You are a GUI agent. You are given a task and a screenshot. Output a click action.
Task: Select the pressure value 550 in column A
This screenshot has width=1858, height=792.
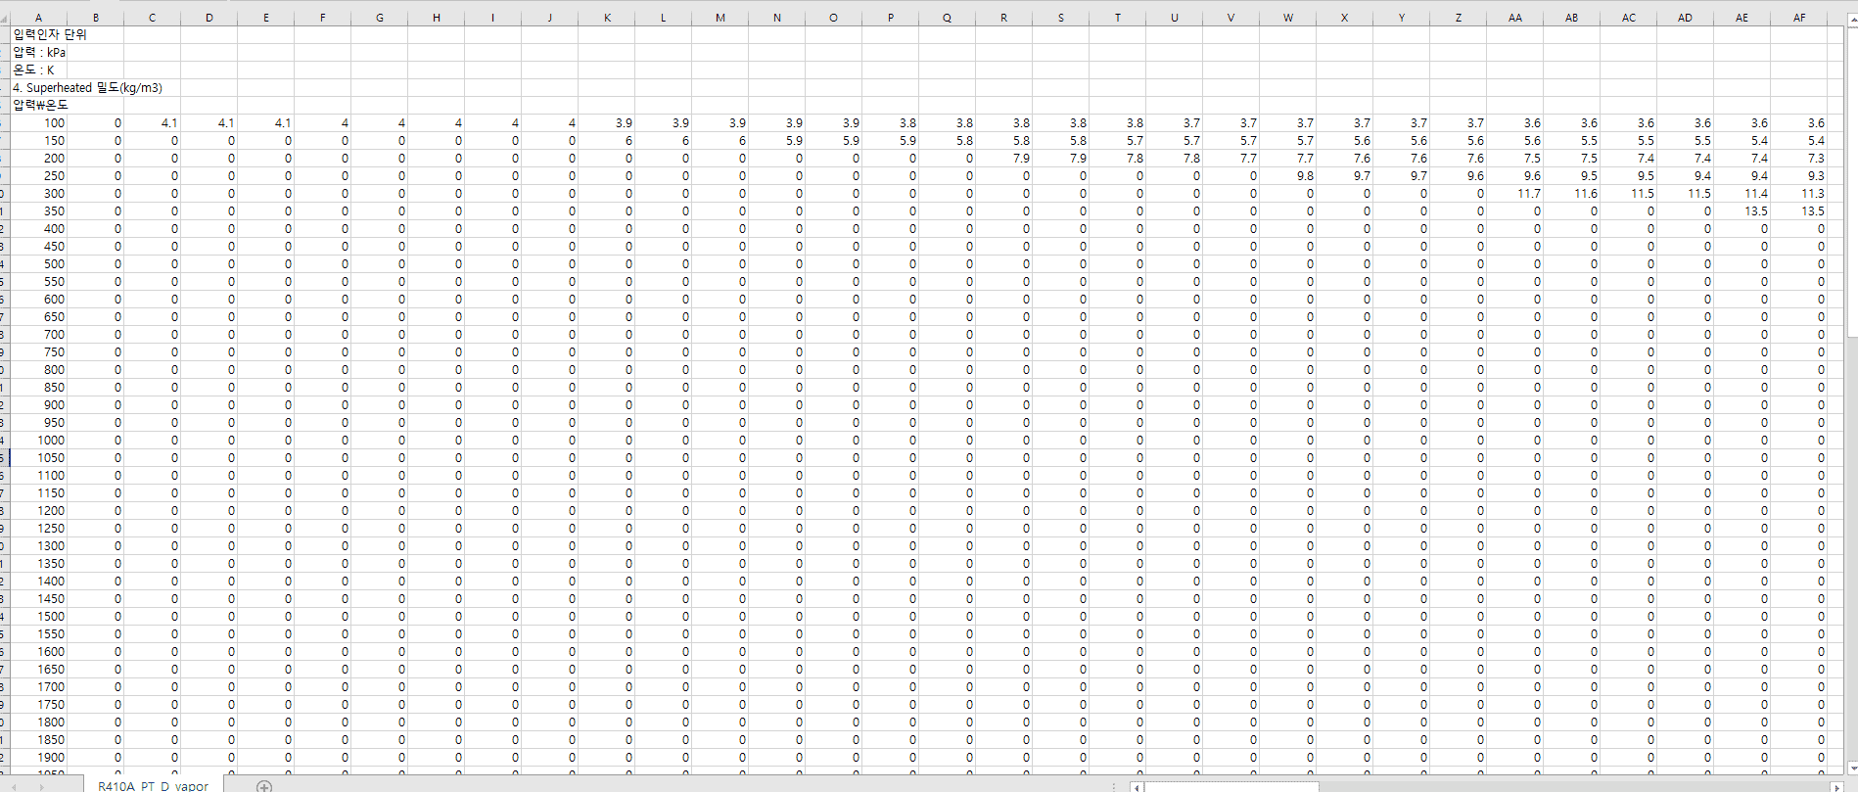coord(38,281)
